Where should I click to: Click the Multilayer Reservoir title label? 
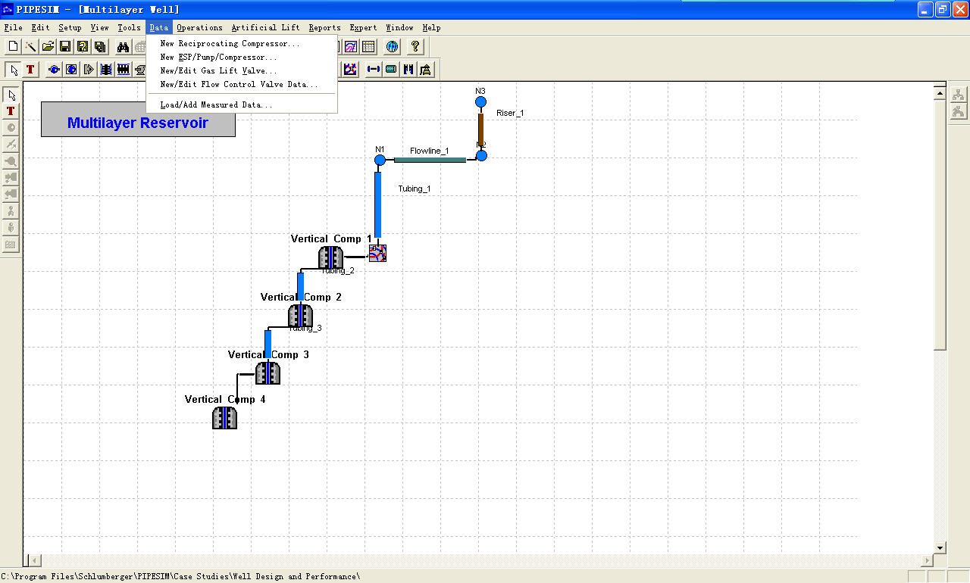click(138, 120)
